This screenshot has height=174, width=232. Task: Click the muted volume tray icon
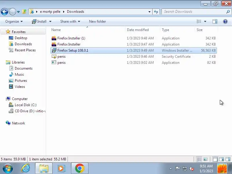[x=192, y=168]
